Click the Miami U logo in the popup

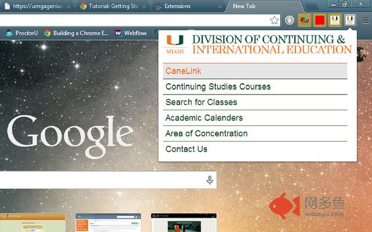(175, 44)
